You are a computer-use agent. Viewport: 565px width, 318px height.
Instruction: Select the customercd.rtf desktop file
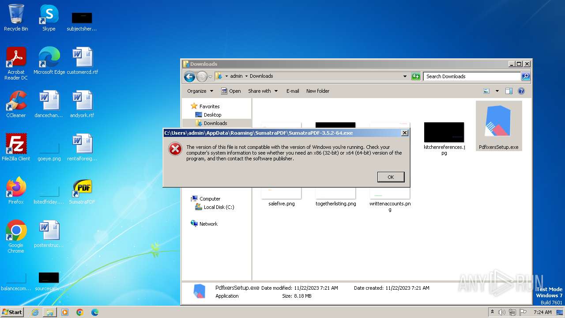tap(83, 61)
